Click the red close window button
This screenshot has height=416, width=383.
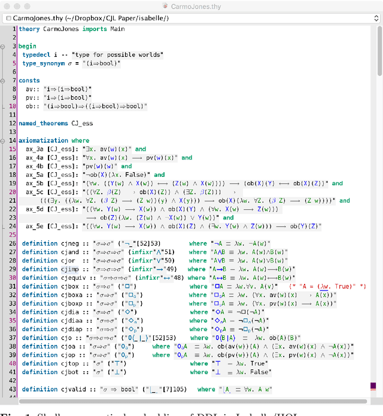7,5
